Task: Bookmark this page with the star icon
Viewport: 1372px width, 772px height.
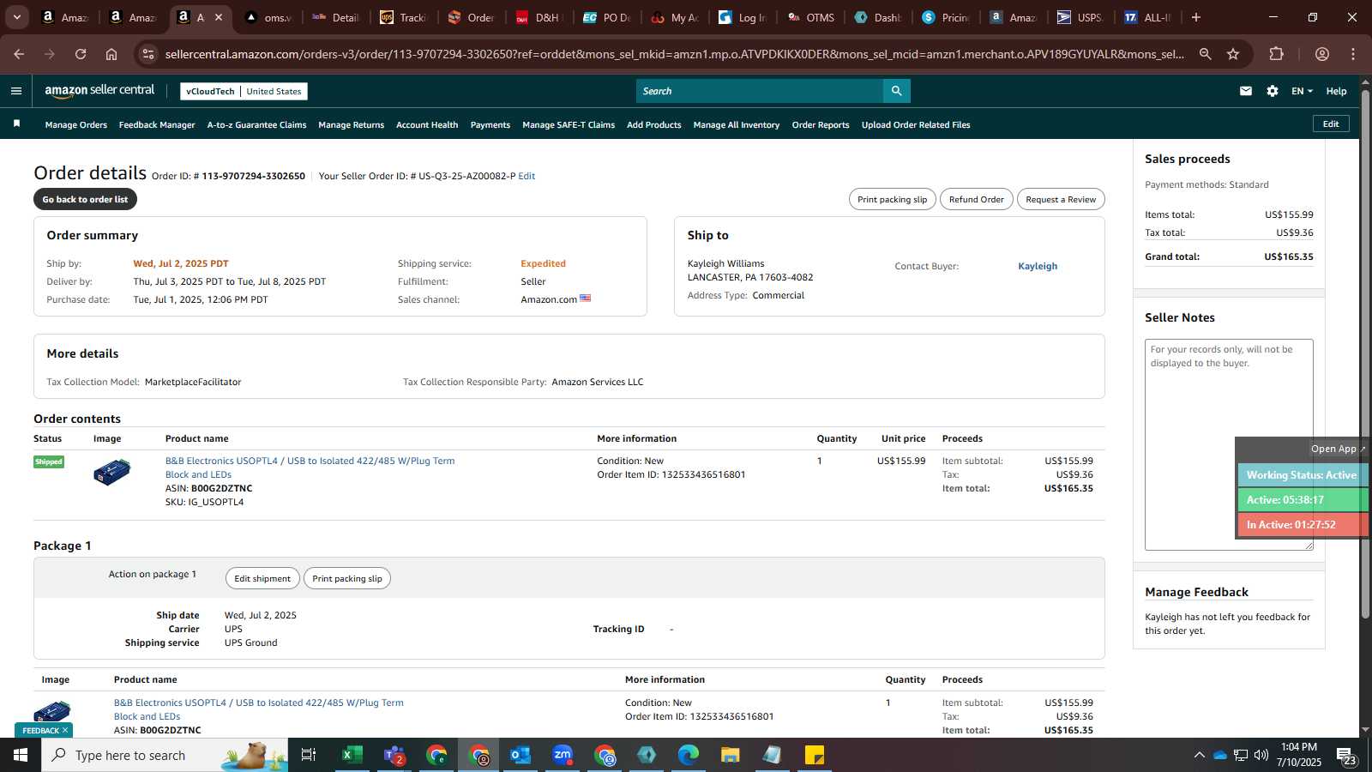Action: 1233,54
